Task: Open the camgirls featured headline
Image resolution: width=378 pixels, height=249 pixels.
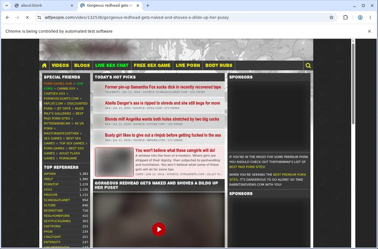Action: click(175, 150)
